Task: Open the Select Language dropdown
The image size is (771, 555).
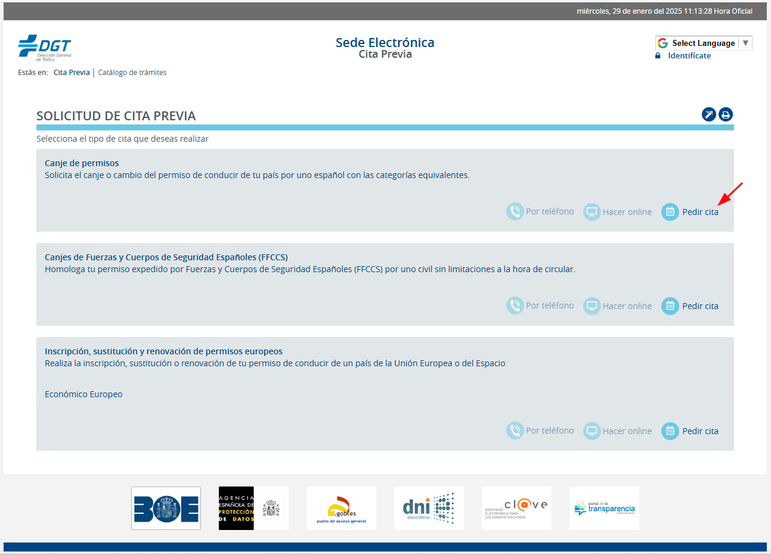Action: [x=703, y=43]
